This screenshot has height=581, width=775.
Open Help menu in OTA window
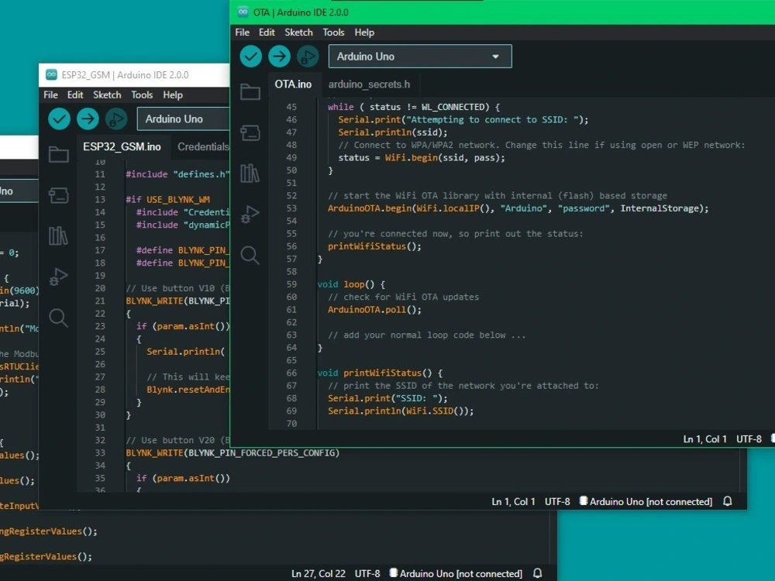tap(364, 32)
